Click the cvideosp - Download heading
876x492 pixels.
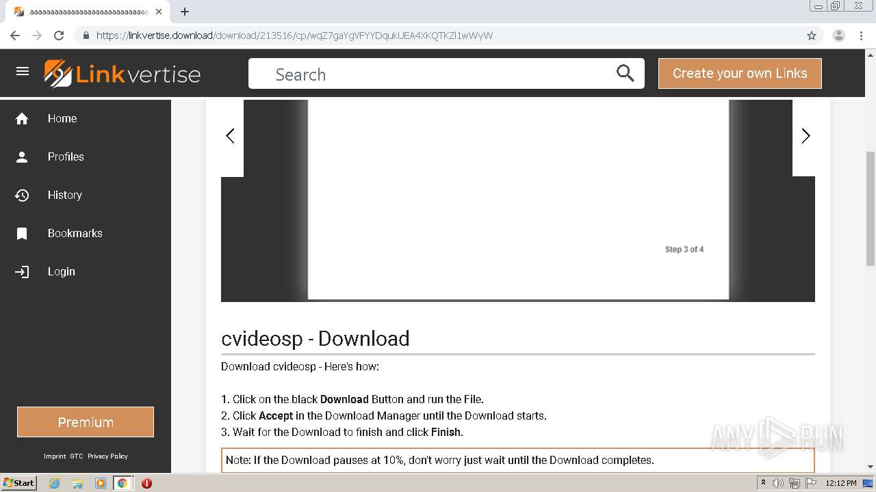pos(315,338)
